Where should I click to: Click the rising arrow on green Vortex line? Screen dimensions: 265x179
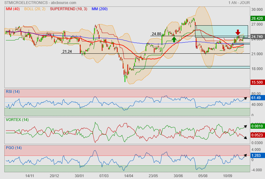click(x=245, y=126)
